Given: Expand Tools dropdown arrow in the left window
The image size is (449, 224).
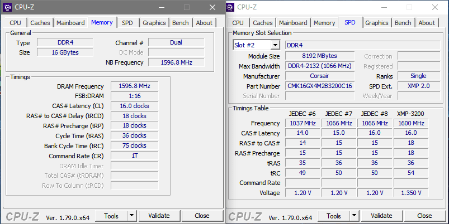Looking at the screenshot, I should [x=132, y=216].
